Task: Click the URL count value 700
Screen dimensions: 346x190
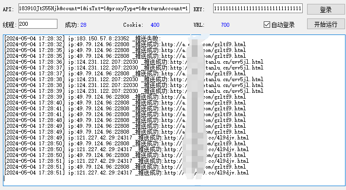Action: (225, 25)
